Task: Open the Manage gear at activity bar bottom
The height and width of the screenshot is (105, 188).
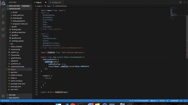Action: point(3,96)
